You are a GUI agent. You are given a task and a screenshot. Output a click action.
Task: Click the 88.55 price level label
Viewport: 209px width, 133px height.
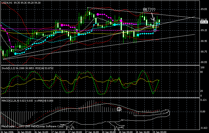tap(204, 62)
